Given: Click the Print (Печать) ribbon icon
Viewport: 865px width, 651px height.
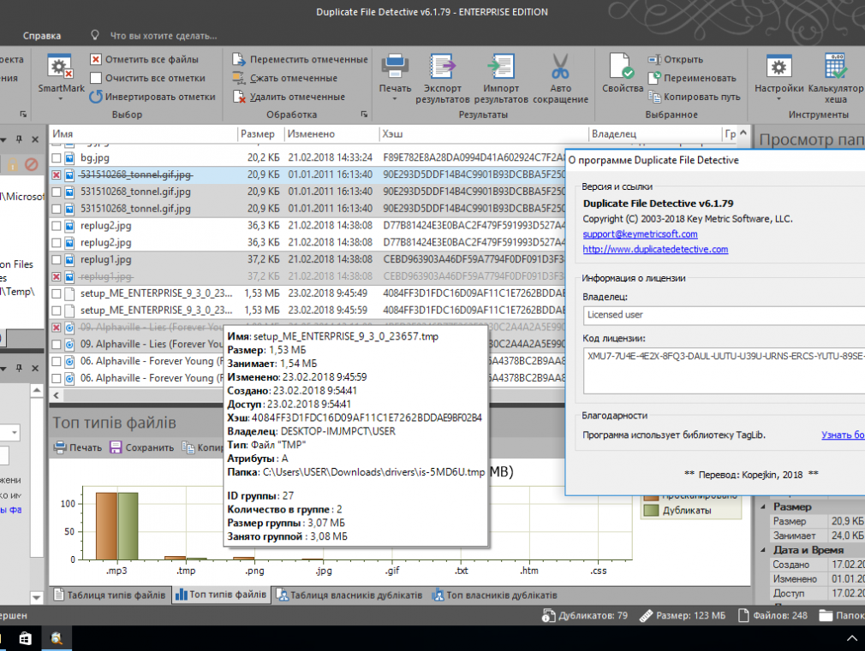Looking at the screenshot, I should pos(395,68).
